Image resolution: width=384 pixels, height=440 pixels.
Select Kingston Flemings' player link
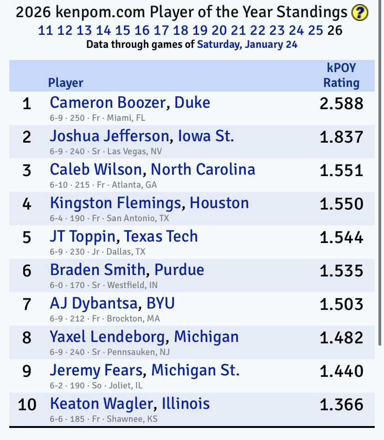click(x=115, y=203)
